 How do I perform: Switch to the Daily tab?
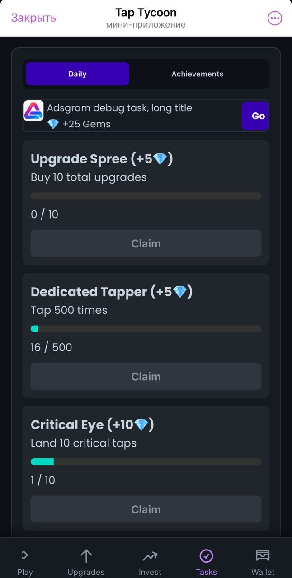pyautogui.click(x=77, y=74)
